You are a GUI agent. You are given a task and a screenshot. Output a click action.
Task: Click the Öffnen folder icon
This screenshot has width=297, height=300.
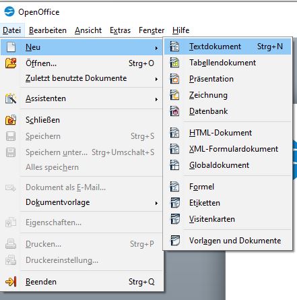[11, 63]
